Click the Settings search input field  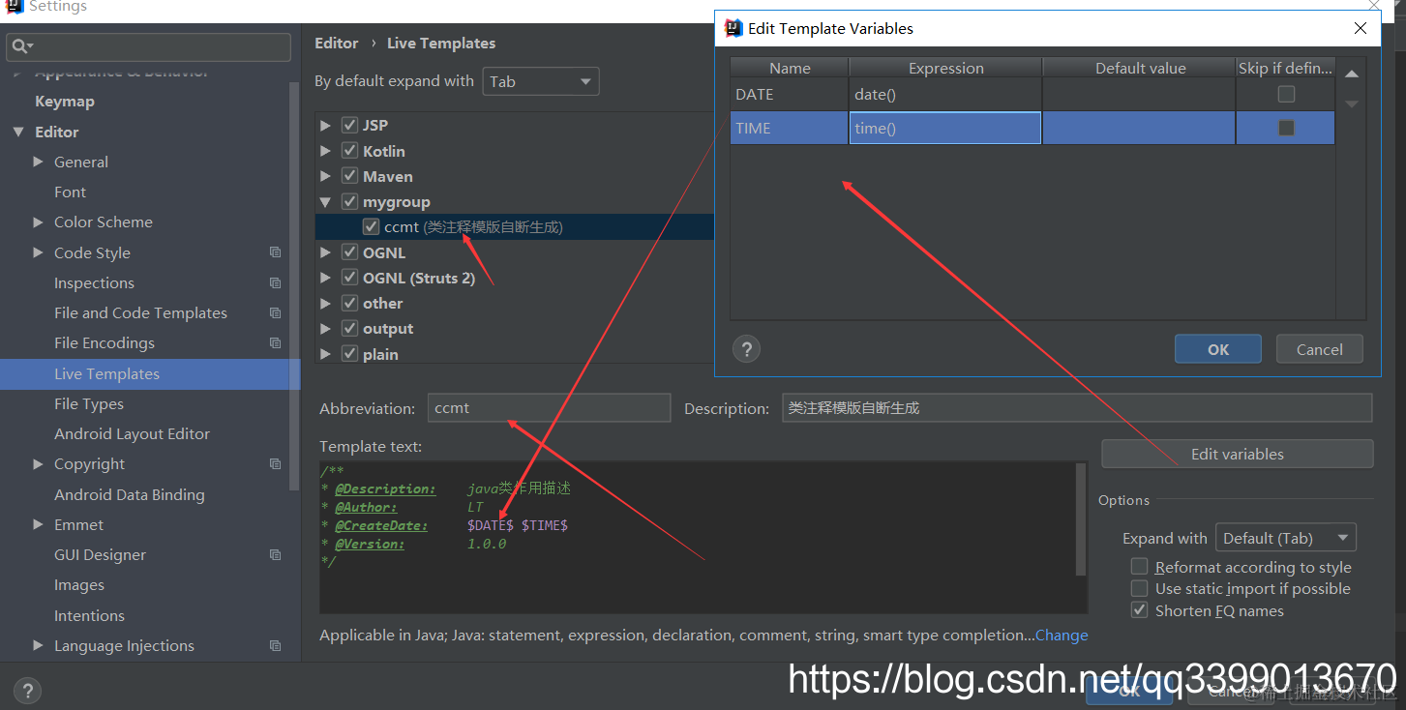[x=149, y=46]
